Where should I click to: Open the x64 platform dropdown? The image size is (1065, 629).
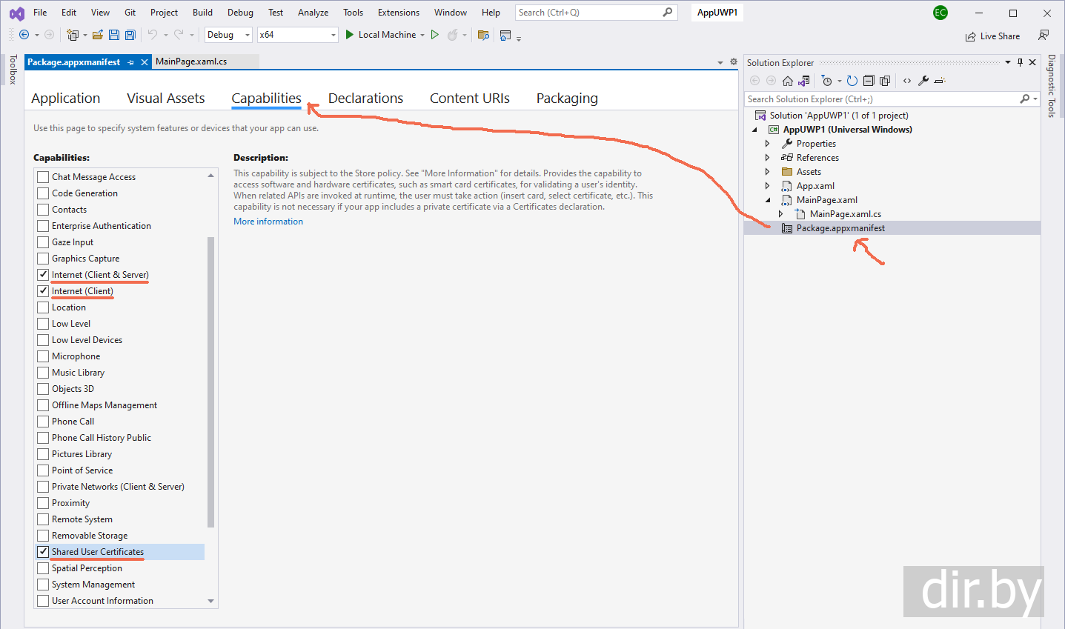pos(333,35)
